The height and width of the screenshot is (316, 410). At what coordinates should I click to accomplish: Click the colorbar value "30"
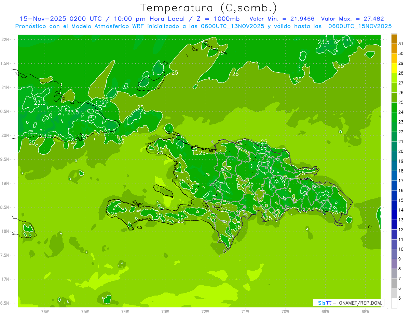[x=401, y=54]
